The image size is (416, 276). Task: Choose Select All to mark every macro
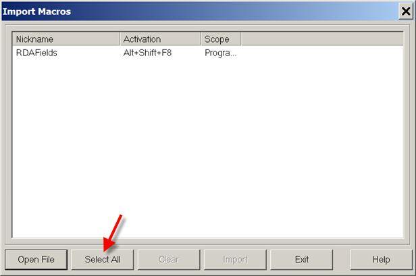[x=103, y=260]
